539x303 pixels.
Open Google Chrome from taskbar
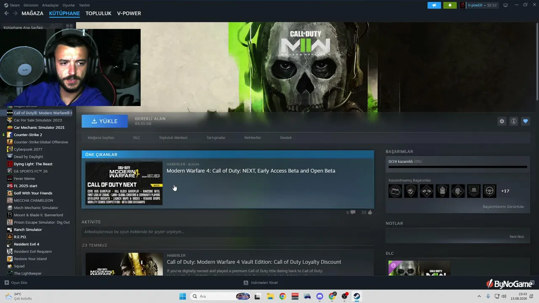283,296
